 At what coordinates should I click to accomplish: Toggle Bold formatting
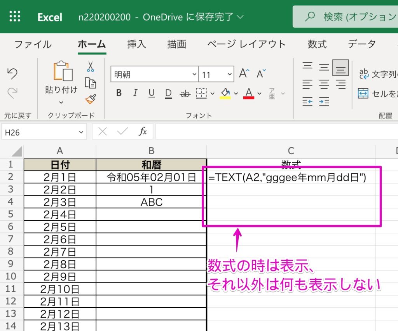pos(119,93)
